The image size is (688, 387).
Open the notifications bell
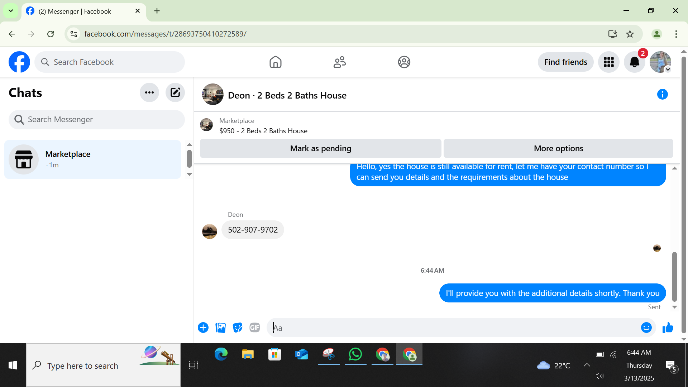pos(635,62)
